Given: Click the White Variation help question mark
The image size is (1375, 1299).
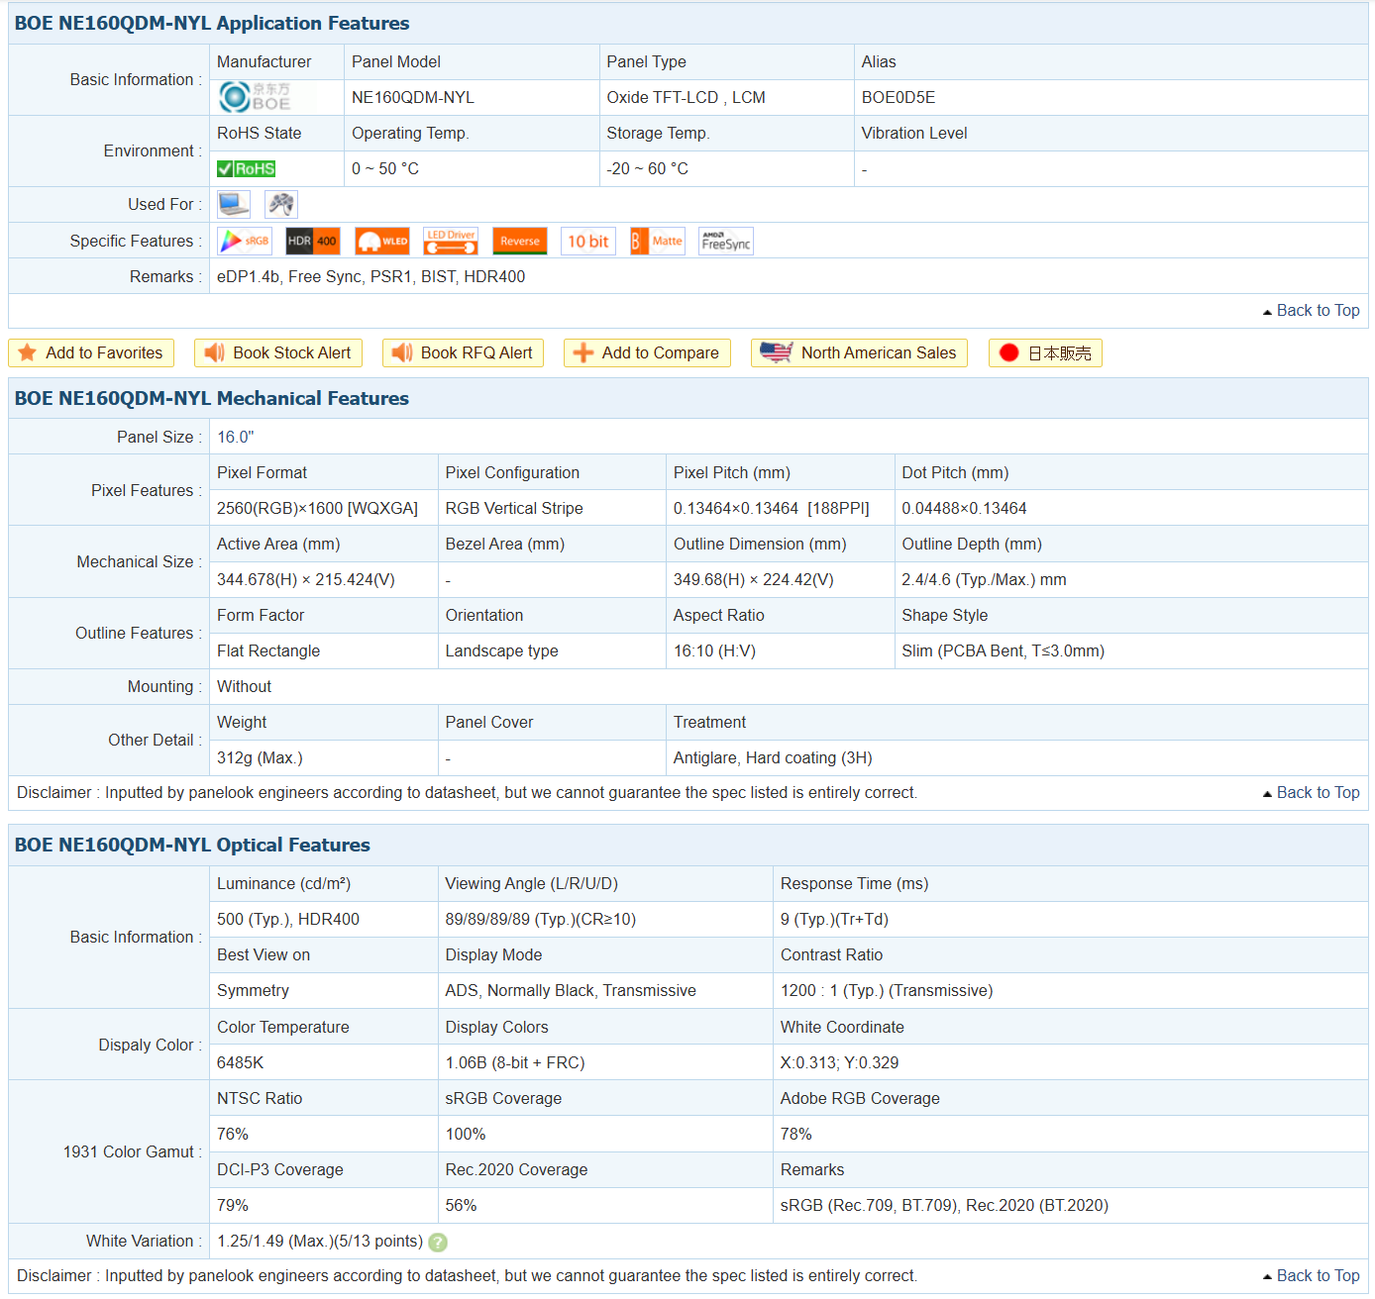Looking at the screenshot, I should pyautogui.click(x=438, y=1243).
